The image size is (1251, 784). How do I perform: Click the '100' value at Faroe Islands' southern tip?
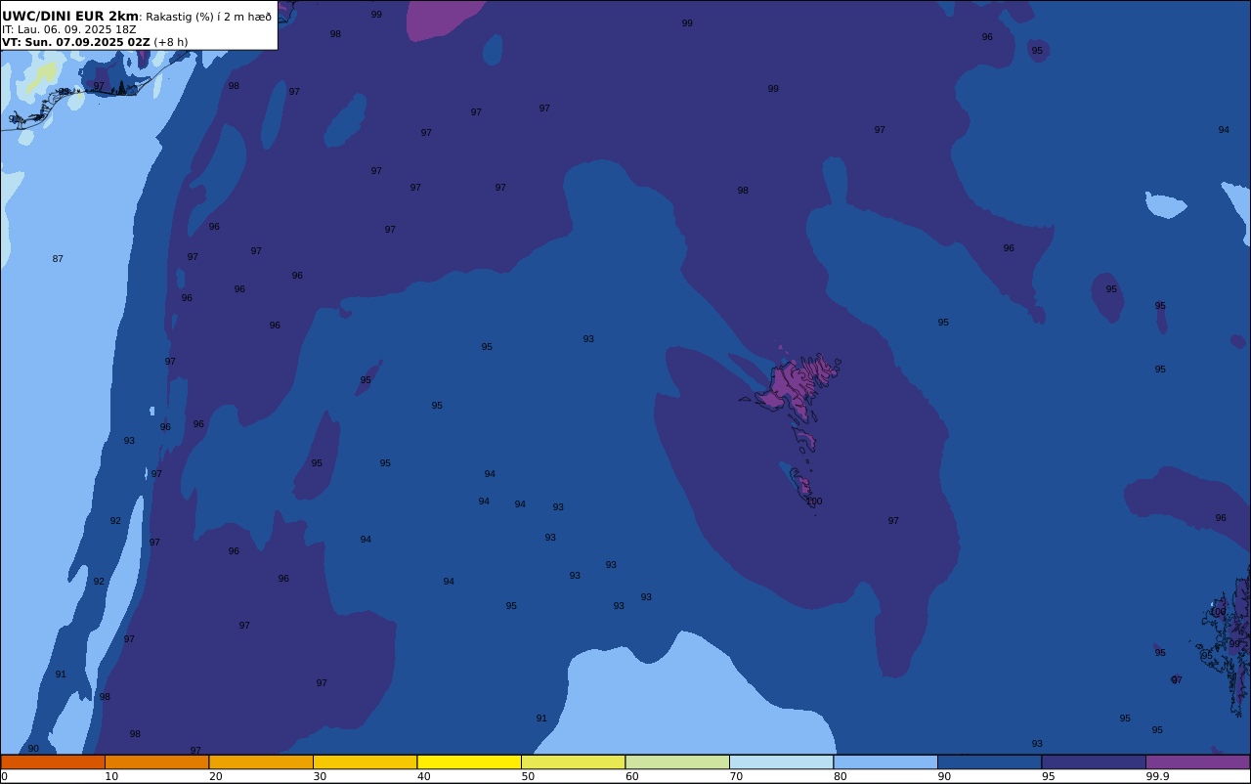click(x=814, y=501)
